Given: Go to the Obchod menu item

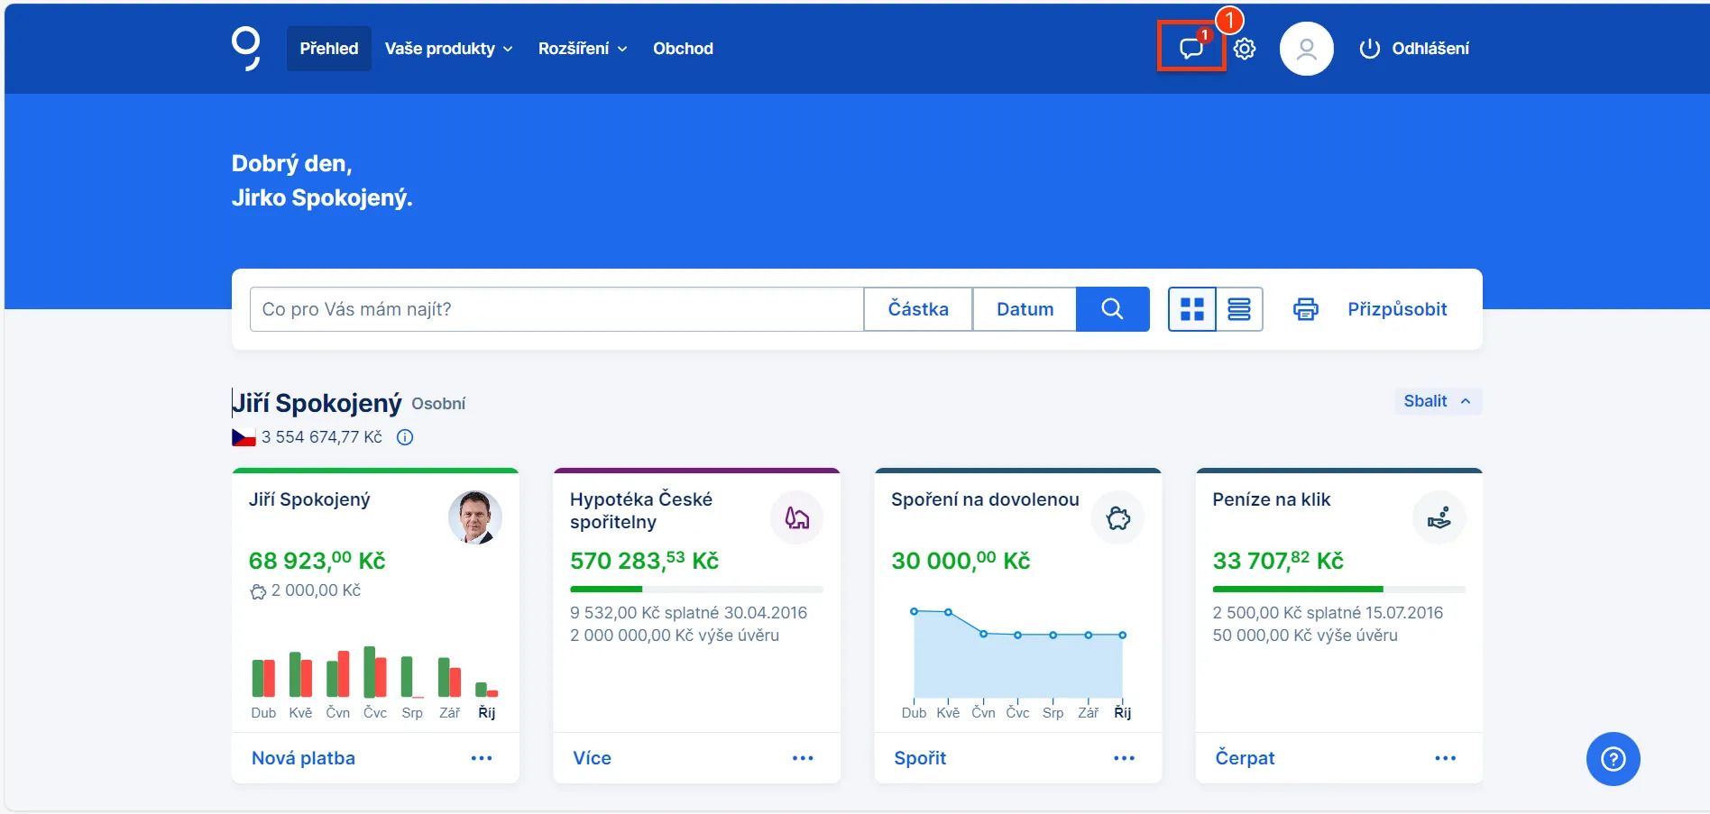Looking at the screenshot, I should (x=683, y=49).
